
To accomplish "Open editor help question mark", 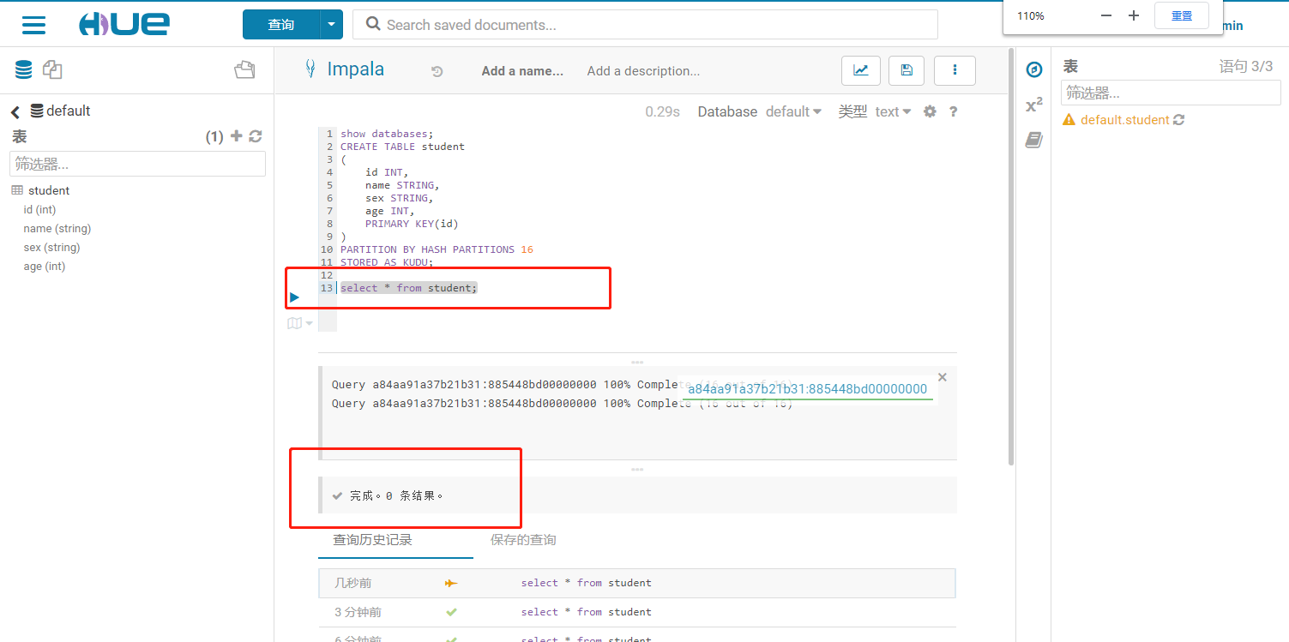I will click(953, 111).
